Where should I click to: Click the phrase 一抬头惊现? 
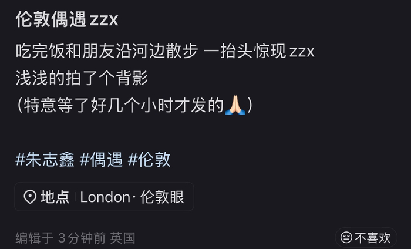pos(245,51)
